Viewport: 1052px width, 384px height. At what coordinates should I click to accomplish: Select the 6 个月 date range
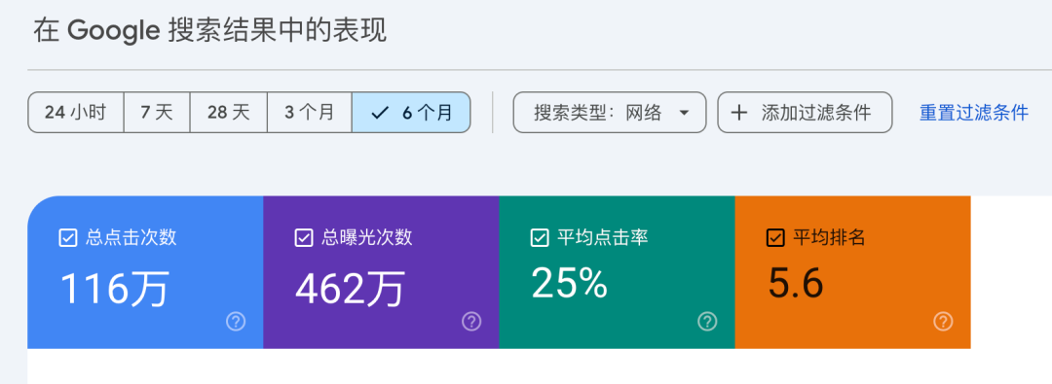pyautogui.click(x=411, y=113)
